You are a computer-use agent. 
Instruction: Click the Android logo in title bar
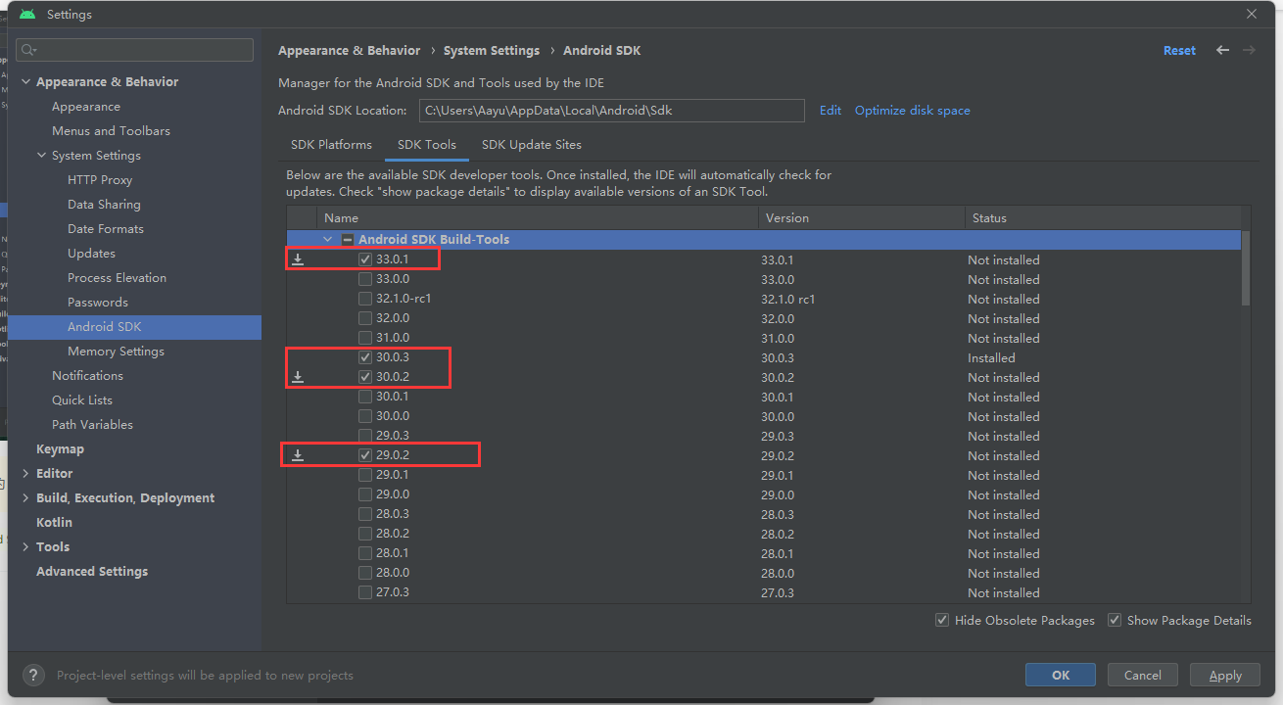click(x=27, y=15)
